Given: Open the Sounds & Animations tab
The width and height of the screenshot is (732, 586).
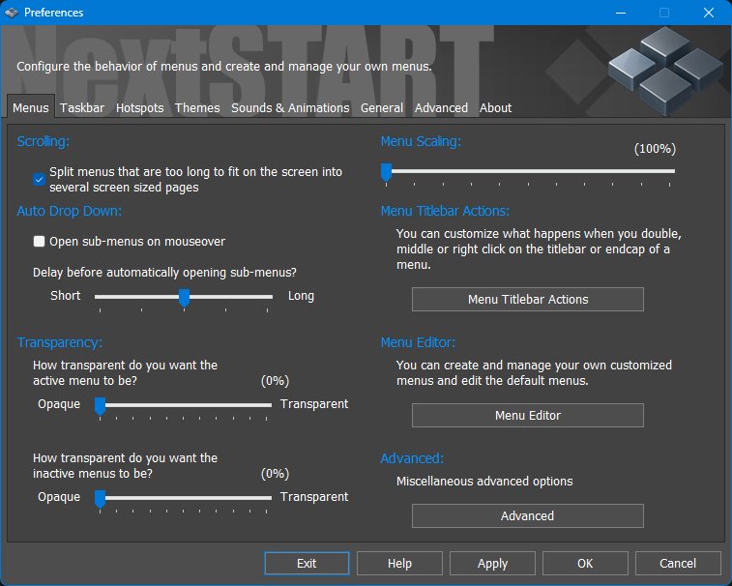Looking at the screenshot, I should click(290, 108).
